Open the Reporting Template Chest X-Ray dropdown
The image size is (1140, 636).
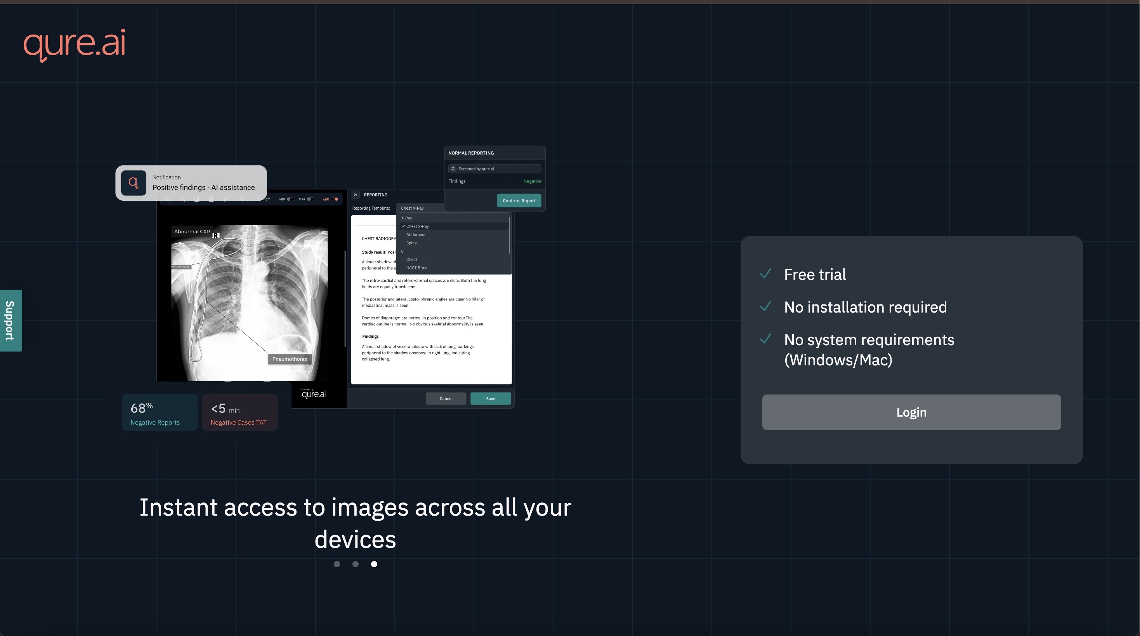click(x=420, y=208)
